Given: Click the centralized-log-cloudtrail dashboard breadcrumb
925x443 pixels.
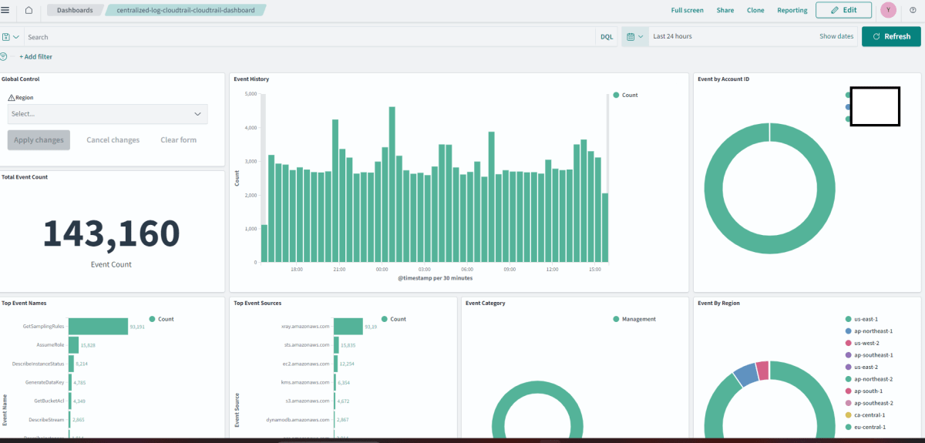Looking at the screenshot, I should (185, 10).
